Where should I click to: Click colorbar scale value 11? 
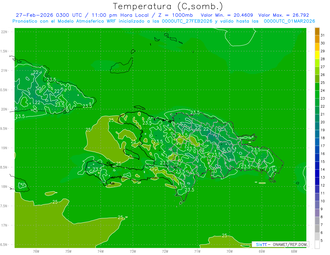pyautogui.click(x=323, y=193)
